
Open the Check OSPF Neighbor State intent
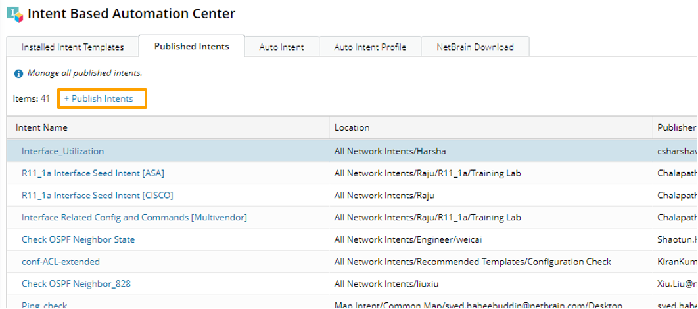78,240
